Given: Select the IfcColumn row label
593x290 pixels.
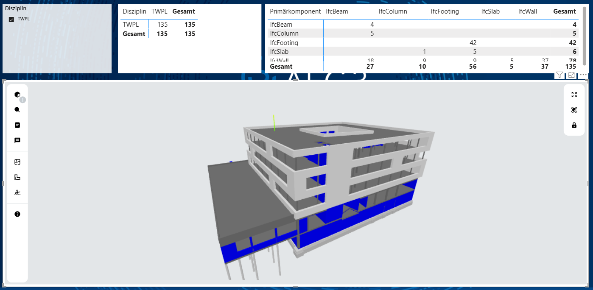Looking at the screenshot, I should [x=284, y=33].
